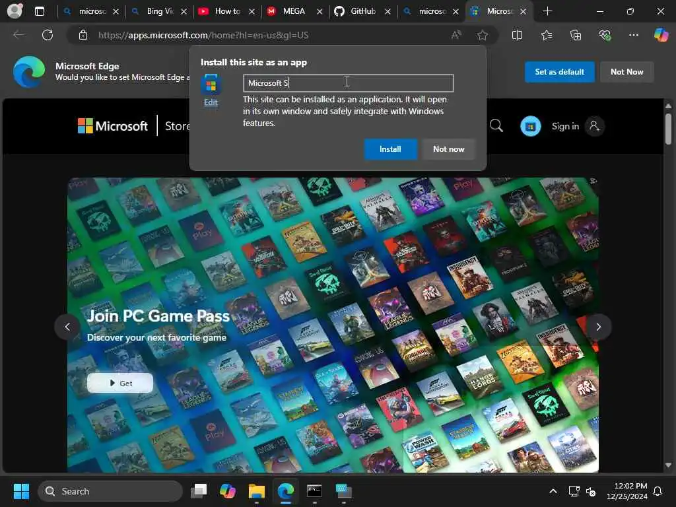Screen dimensions: 676x507
Task: Click scrollbar down arrow
Action: pyautogui.click(x=668, y=465)
